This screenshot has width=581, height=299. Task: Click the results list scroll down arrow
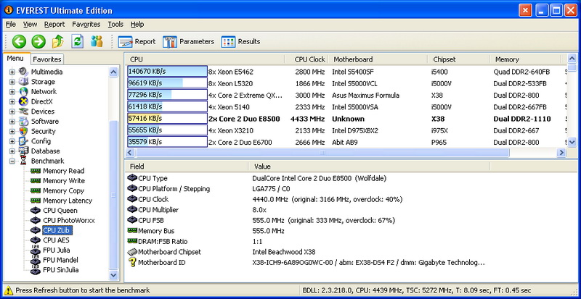(x=572, y=142)
